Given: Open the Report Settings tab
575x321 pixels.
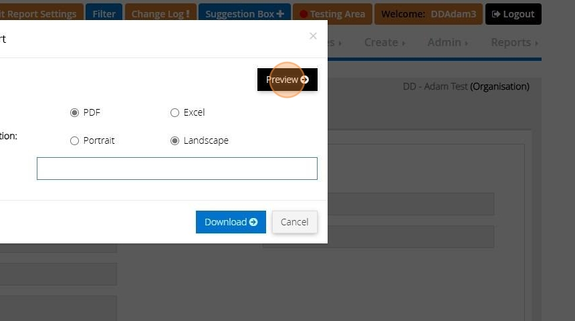Looking at the screenshot, I should [40, 14].
